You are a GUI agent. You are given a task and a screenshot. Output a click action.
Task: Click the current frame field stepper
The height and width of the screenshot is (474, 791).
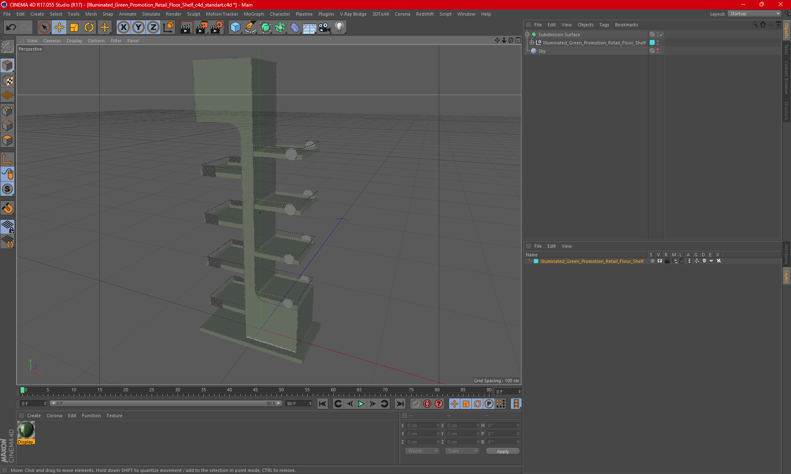520,392
